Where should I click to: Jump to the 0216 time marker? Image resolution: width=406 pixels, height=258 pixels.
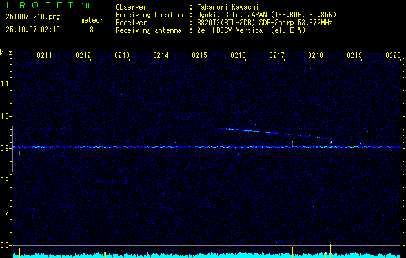238,56
